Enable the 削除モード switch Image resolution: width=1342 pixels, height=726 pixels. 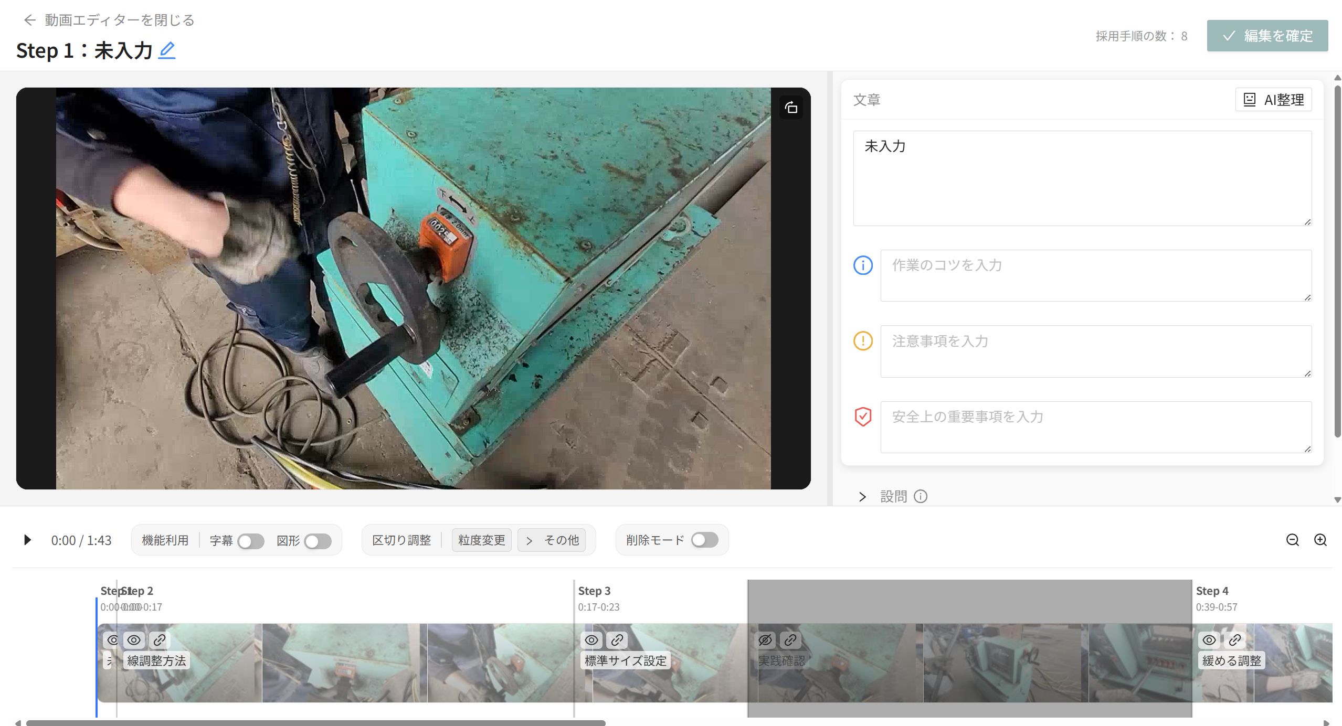(704, 540)
